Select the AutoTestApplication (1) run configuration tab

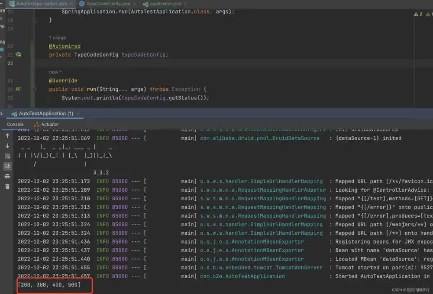(x=45, y=114)
